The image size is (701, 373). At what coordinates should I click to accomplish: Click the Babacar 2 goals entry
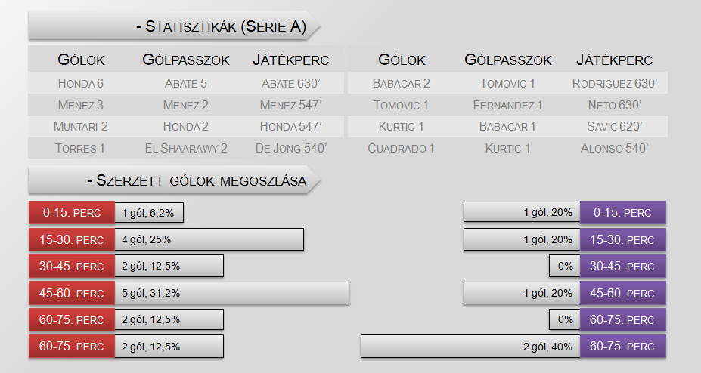[x=401, y=83]
